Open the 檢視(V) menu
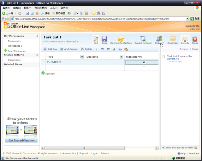Image resolution: width=202 pixels, height=161 pixels. (27, 8)
